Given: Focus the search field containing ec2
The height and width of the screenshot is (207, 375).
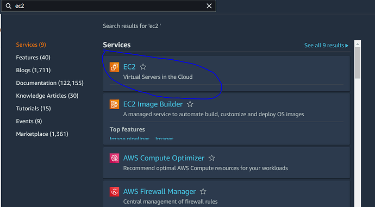Looking at the screenshot, I should (x=109, y=6).
